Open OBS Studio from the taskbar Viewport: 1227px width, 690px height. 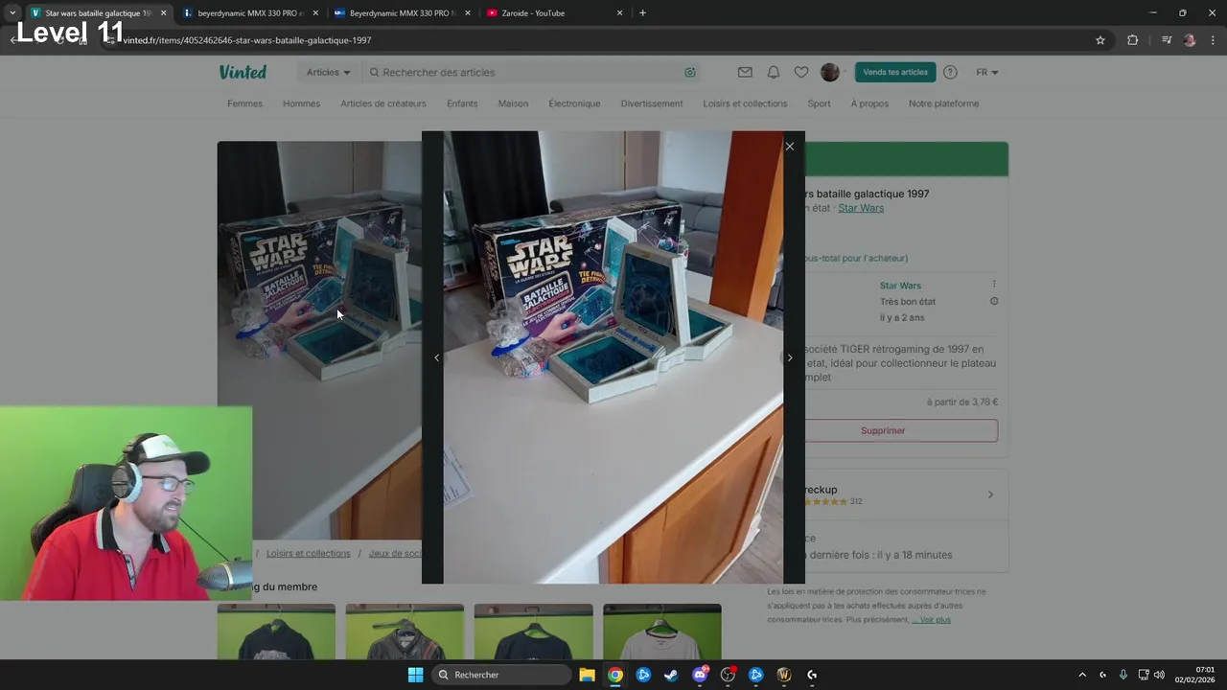point(728,675)
